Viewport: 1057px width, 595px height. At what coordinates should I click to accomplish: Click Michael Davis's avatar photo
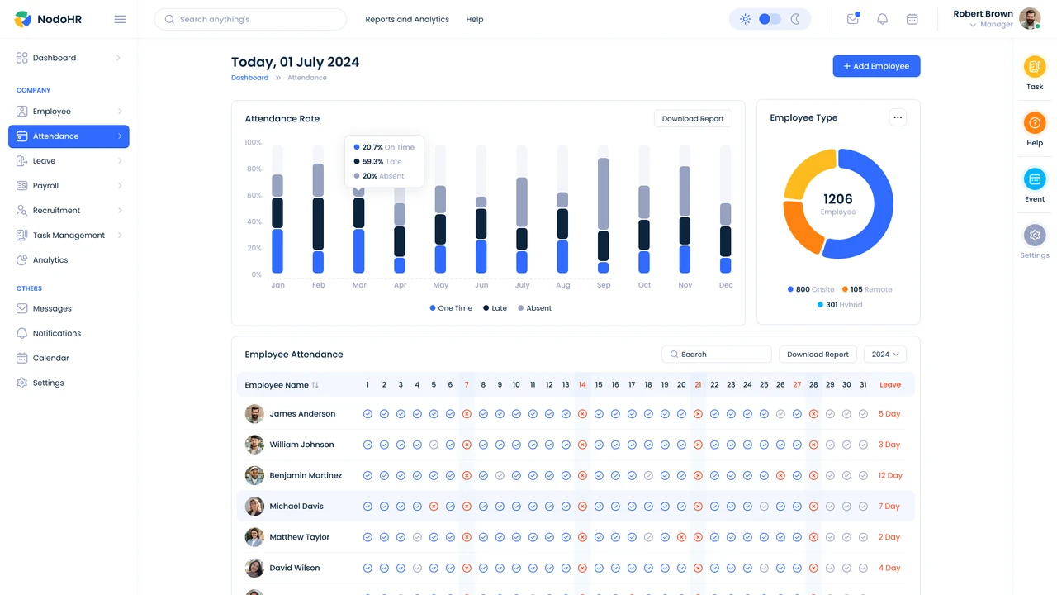pos(254,507)
